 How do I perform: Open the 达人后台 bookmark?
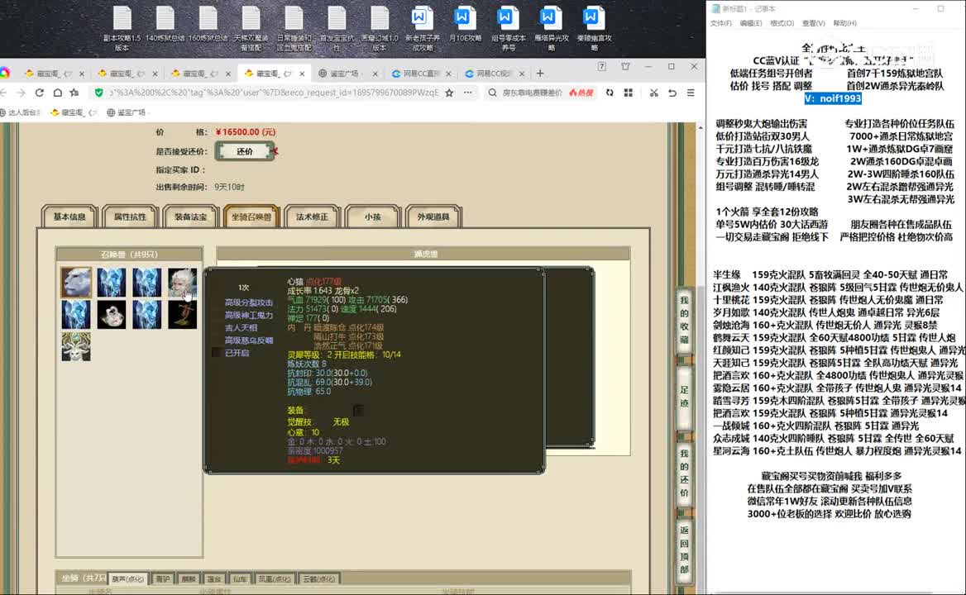tap(21, 112)
